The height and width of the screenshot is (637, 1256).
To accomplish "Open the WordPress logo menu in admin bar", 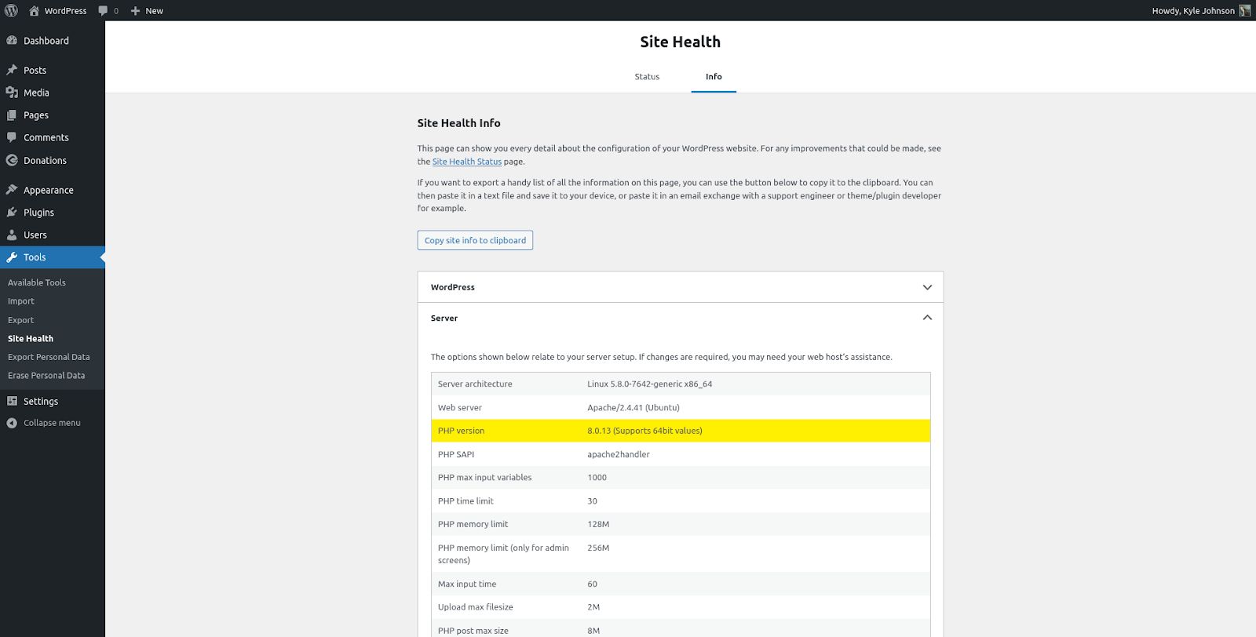I will 10,10.
